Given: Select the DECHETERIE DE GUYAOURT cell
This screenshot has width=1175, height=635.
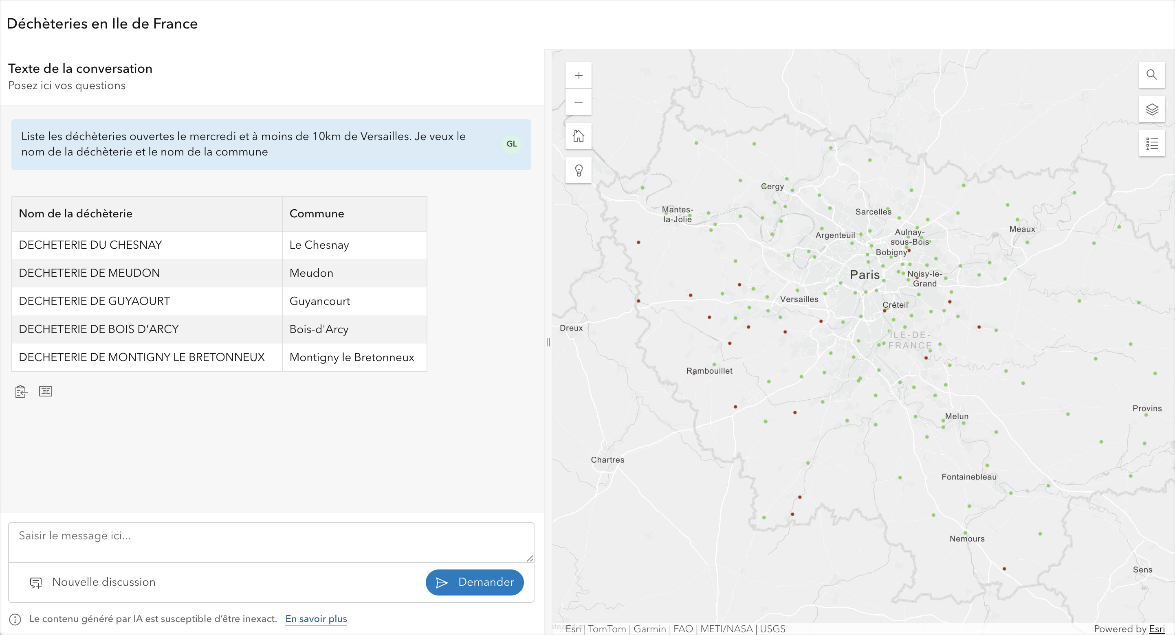Looking at the screenshot, I should (147, 301).
